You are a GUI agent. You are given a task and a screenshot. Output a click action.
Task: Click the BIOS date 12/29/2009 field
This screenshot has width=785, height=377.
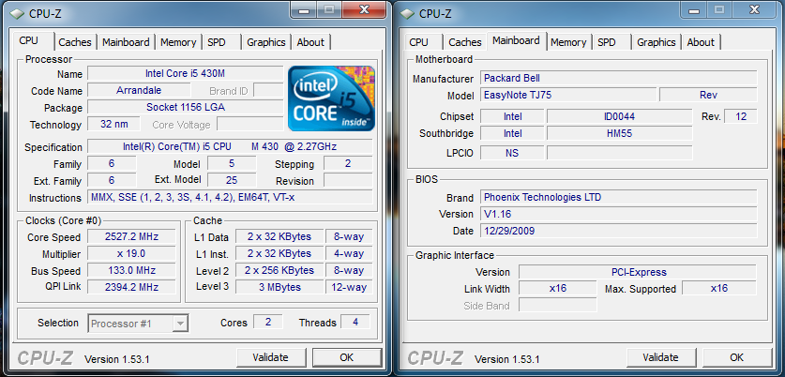[618, 231]
